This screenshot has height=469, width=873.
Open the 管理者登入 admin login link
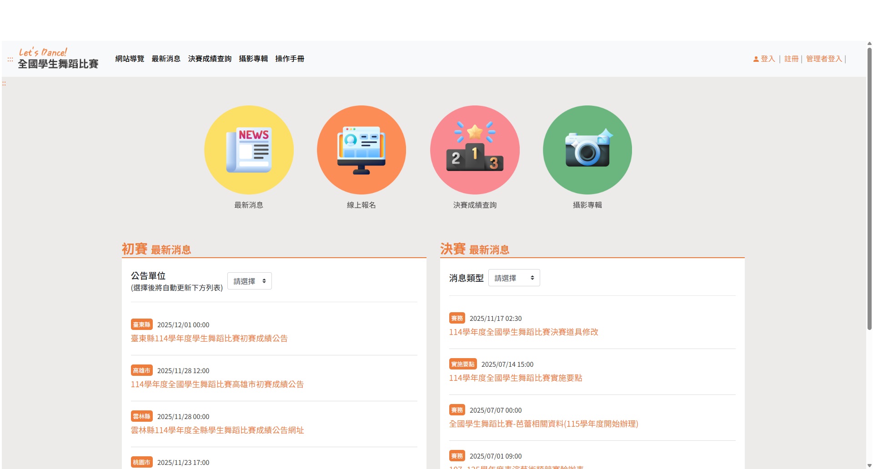point(823,59)
